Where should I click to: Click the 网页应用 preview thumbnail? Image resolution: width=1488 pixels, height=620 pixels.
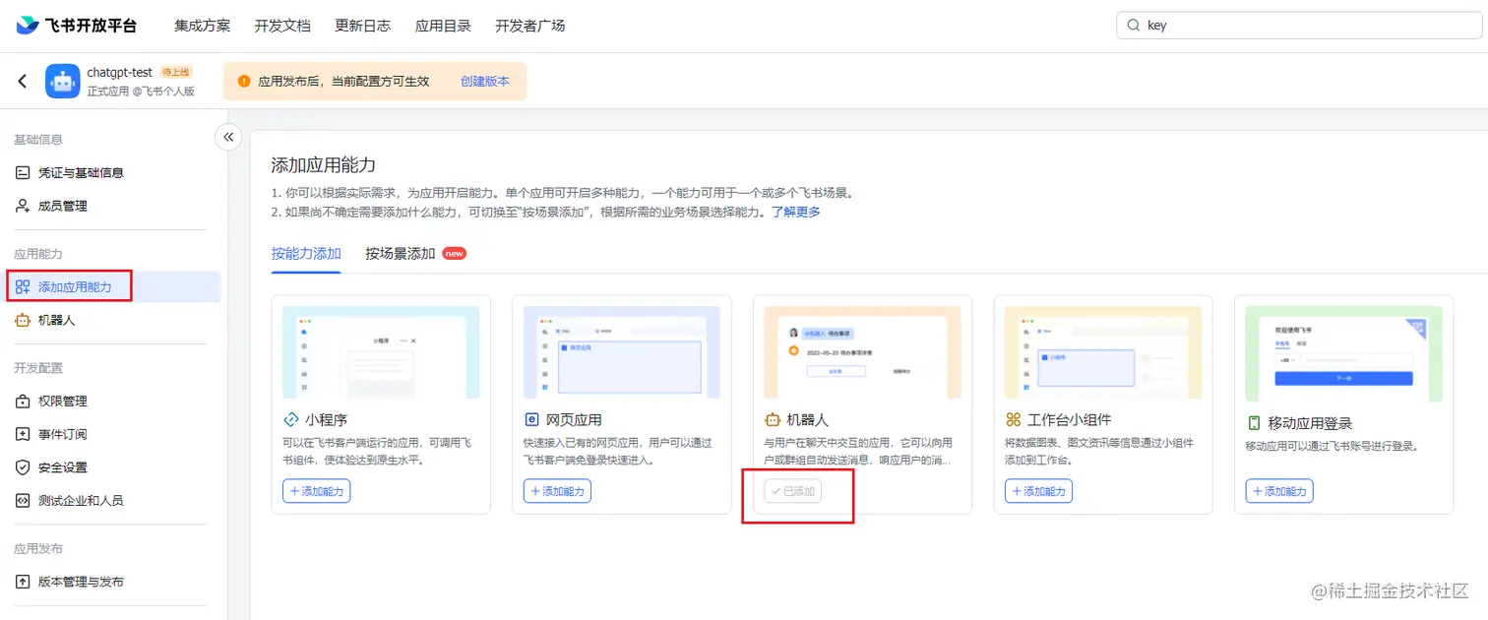pos(622,352)
